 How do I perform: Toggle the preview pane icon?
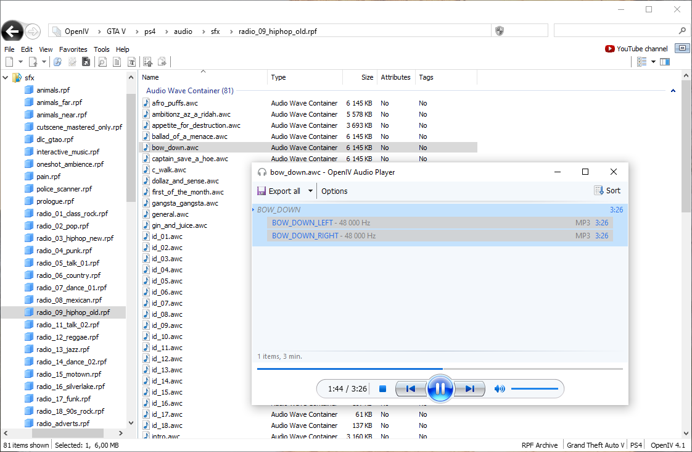click(x=665, y=62)
